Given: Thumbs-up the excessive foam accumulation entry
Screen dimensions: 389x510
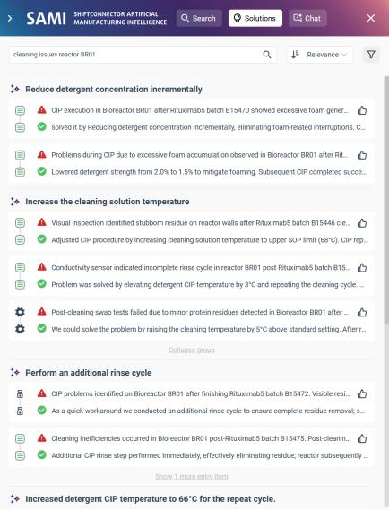Looking at the screenshot, I should point(362,155).
